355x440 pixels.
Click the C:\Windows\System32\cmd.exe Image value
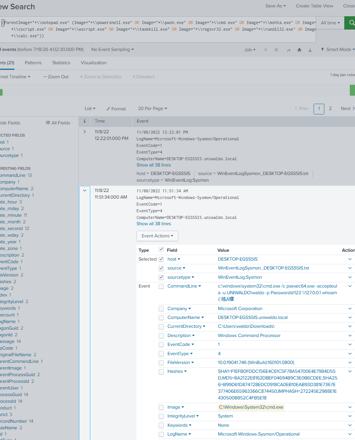point(251,407)
